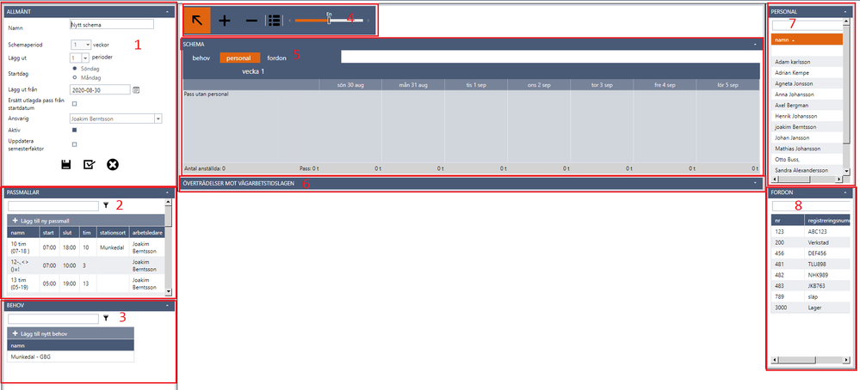Select the 13 tim (05-19) passmall row
Screen dimensions: 860x390
click(x=86, y=283)
